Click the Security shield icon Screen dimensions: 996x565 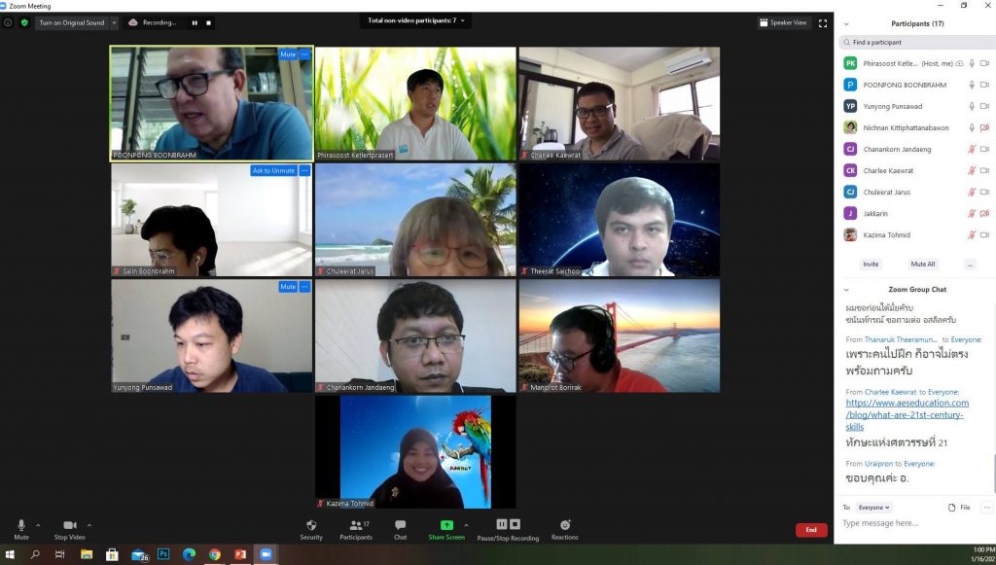tap(311, 526)
